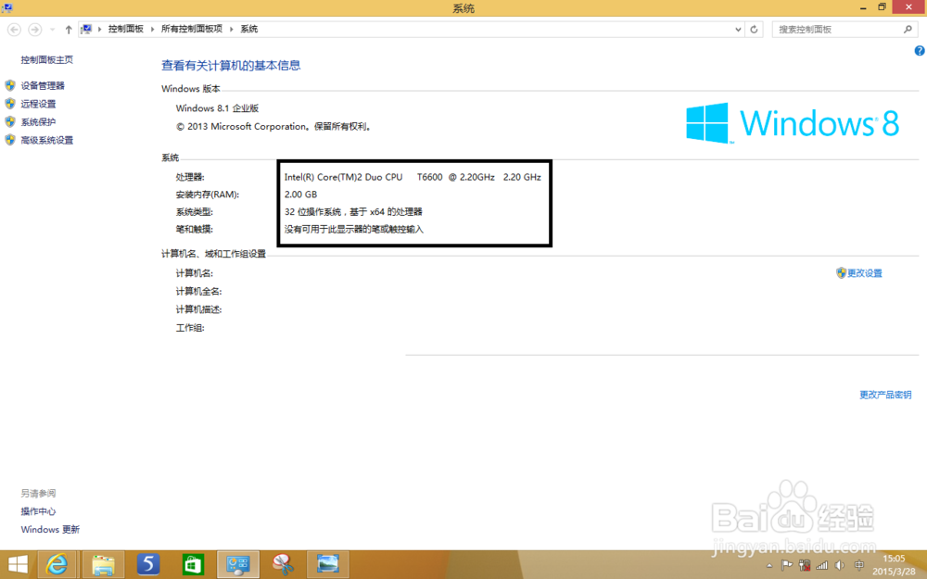
Task: Open the blue number 5 app on taskbar
Action: [x=147, y=565]
